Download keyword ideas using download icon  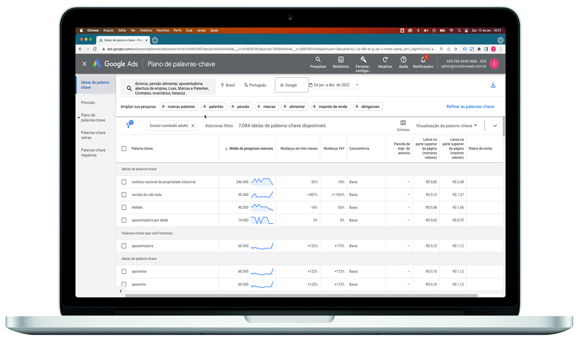point(493,85)
